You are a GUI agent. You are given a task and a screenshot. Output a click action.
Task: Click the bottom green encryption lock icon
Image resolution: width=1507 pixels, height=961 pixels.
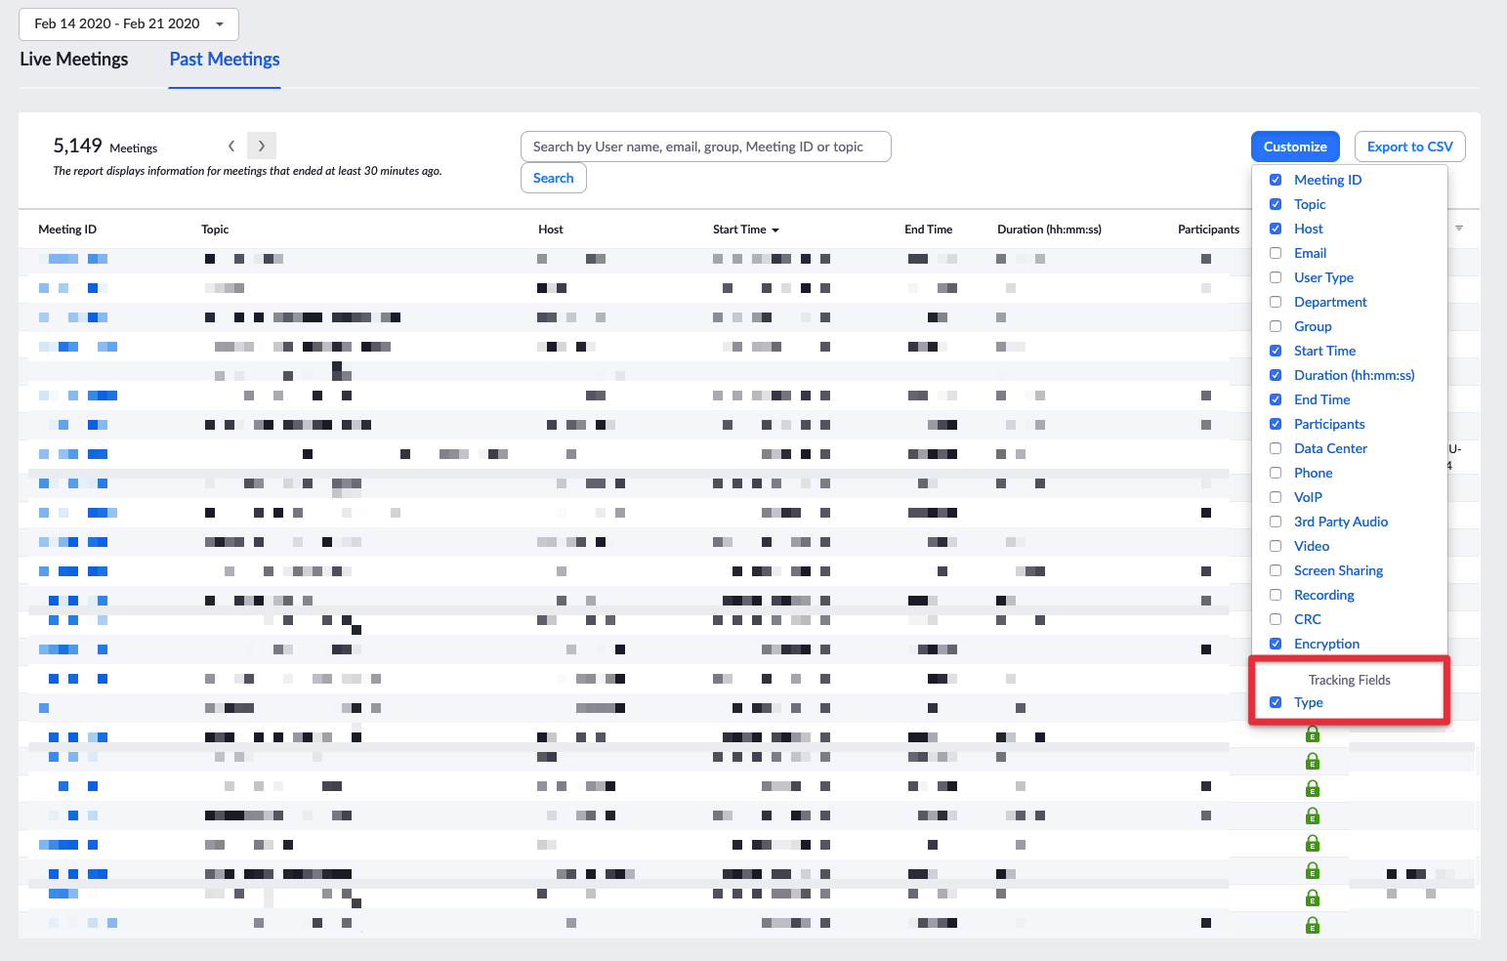(1313, 925)
